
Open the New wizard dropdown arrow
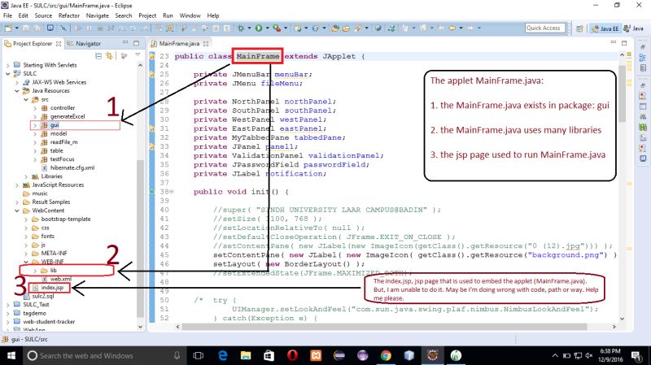tap(16, 28)
